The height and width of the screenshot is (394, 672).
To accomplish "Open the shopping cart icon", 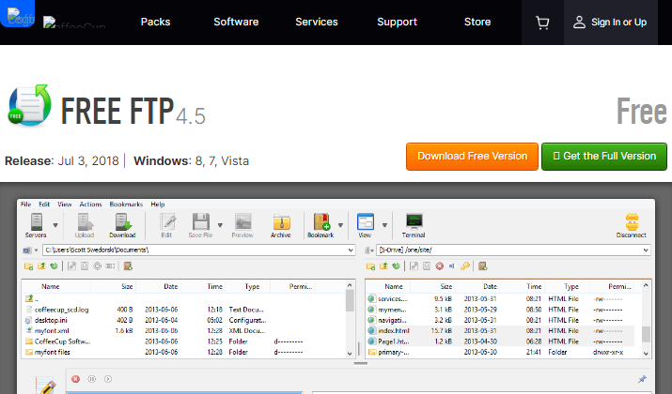I will (542, 23).
